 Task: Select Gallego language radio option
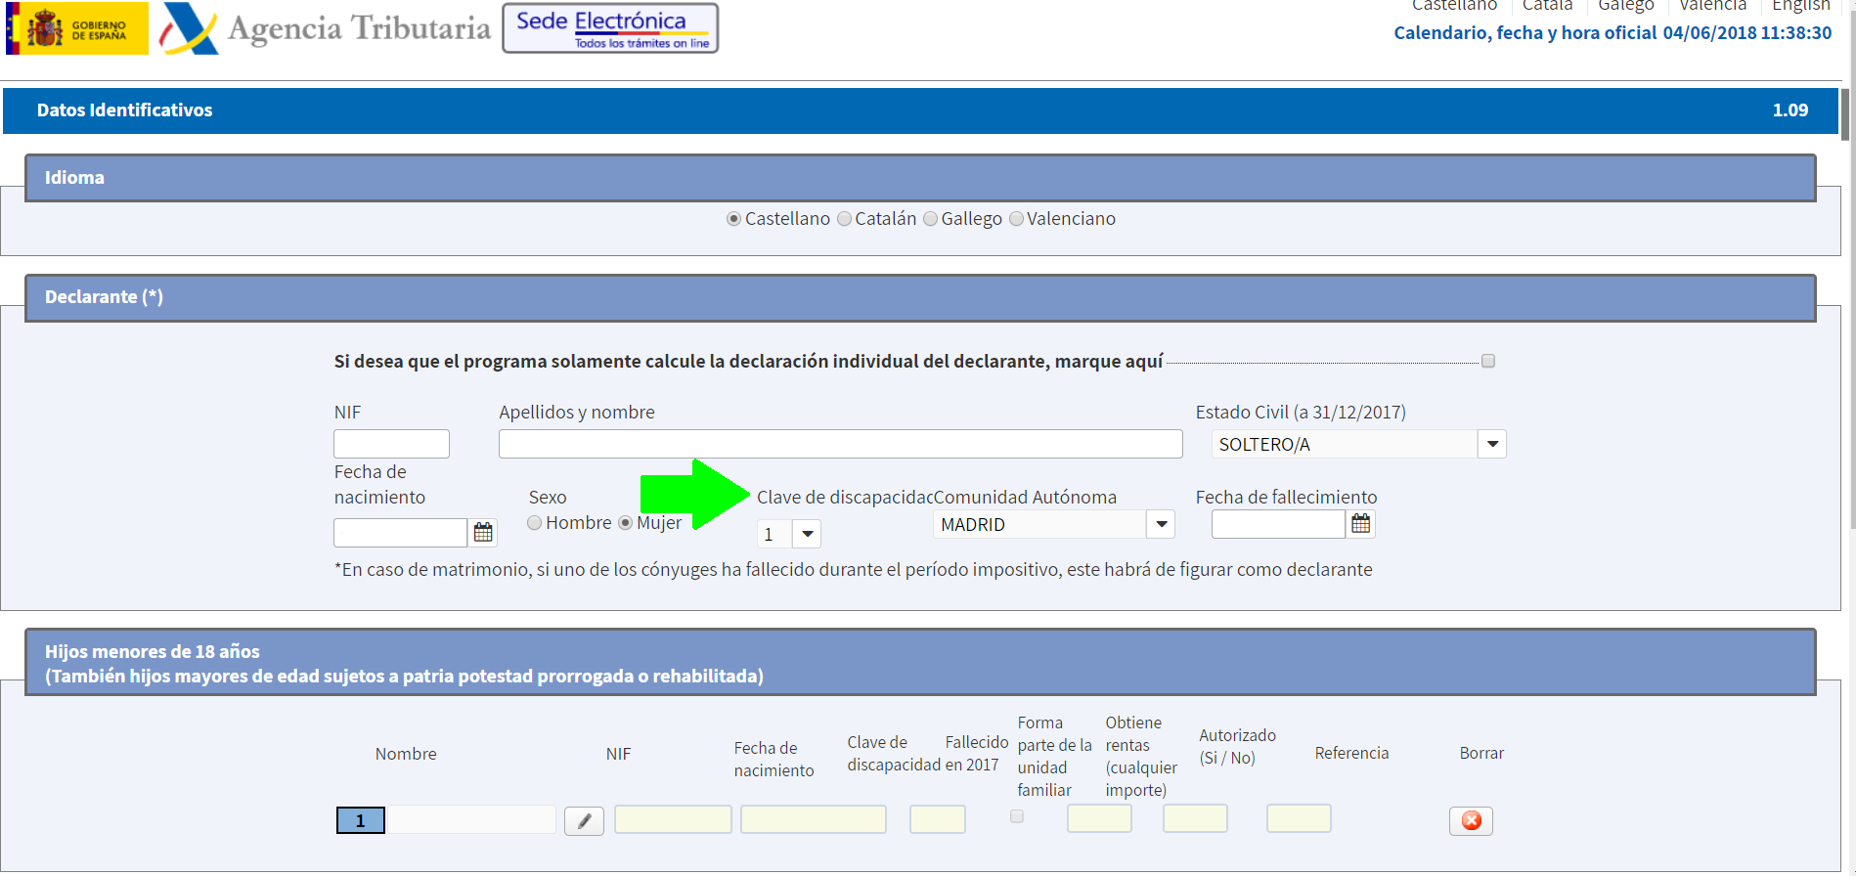(x=930, y=219)
